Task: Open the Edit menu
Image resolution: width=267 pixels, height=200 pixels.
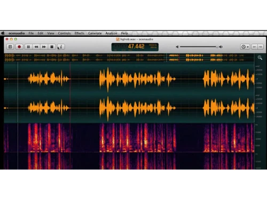Action: (41, 33)
